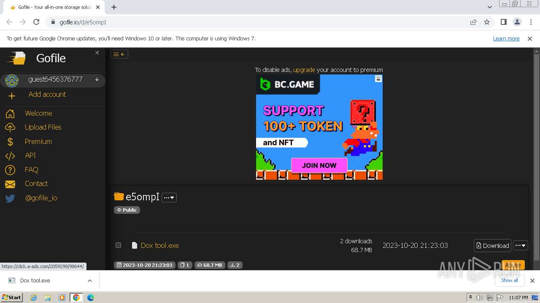Open the Chrome profile icon
Viewport: 540px width, 303px height.
(x=517, y=22)
